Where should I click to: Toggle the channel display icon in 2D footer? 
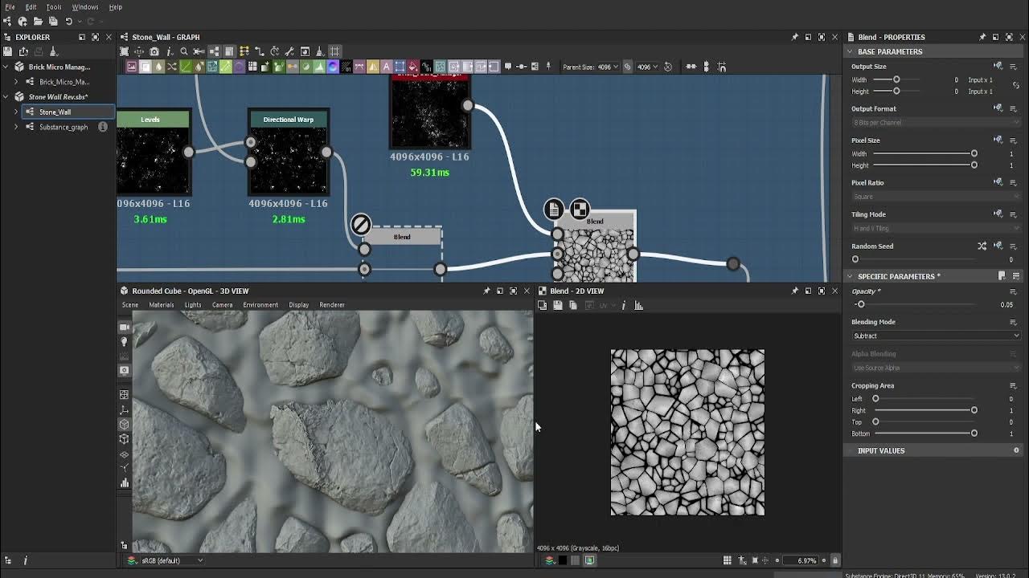point(550,560)
